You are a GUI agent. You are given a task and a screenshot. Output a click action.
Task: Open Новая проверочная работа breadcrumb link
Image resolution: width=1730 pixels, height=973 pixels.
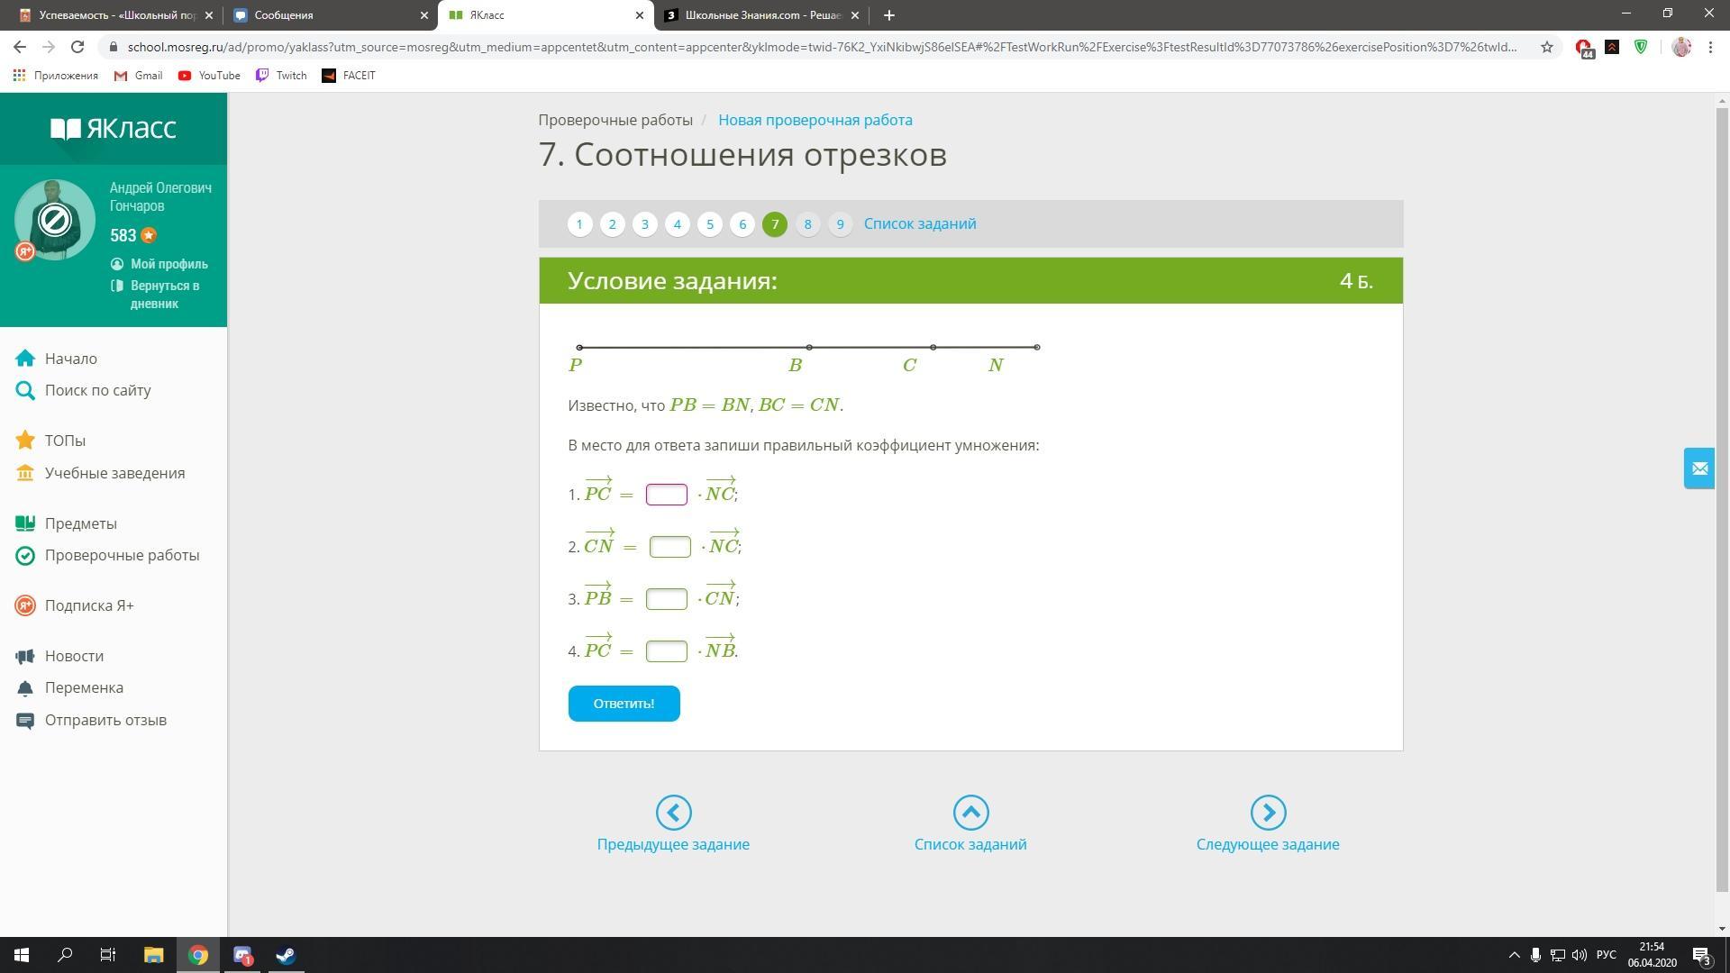point(815,120)
